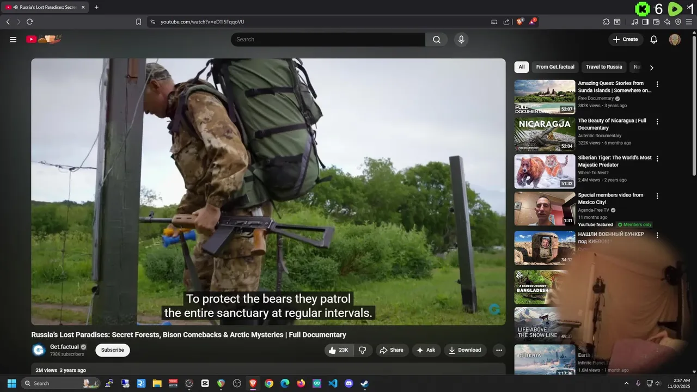
Task: Focus the YouTube search box
Action: (328, 39)
